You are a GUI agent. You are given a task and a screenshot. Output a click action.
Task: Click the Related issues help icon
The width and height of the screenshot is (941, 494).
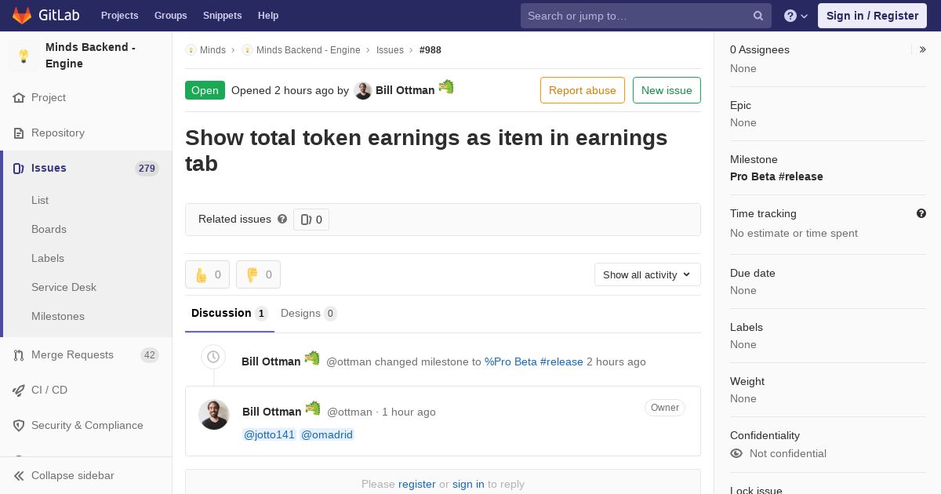pyautogui.click(x=282, y=219)
